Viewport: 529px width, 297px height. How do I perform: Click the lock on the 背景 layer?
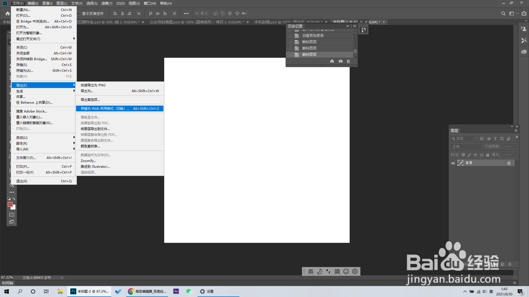point(509,163)
